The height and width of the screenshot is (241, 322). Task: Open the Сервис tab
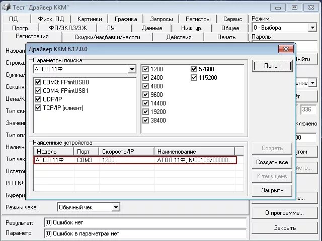(x=232, y=19)
